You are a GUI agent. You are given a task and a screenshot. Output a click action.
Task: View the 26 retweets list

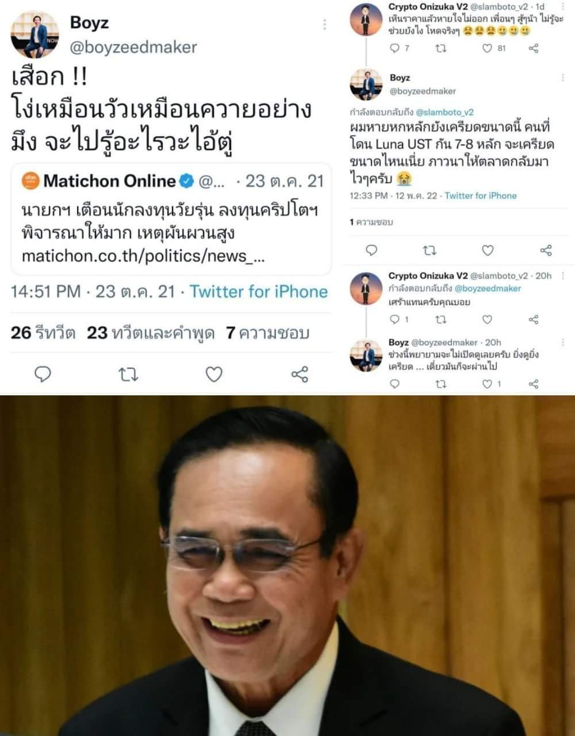tap(43, 333)
